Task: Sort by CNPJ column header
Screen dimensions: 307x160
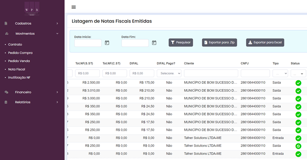Action: point(244,63)
